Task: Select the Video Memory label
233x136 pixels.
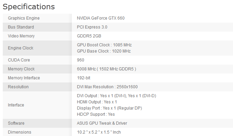Action: pos(21,36)
